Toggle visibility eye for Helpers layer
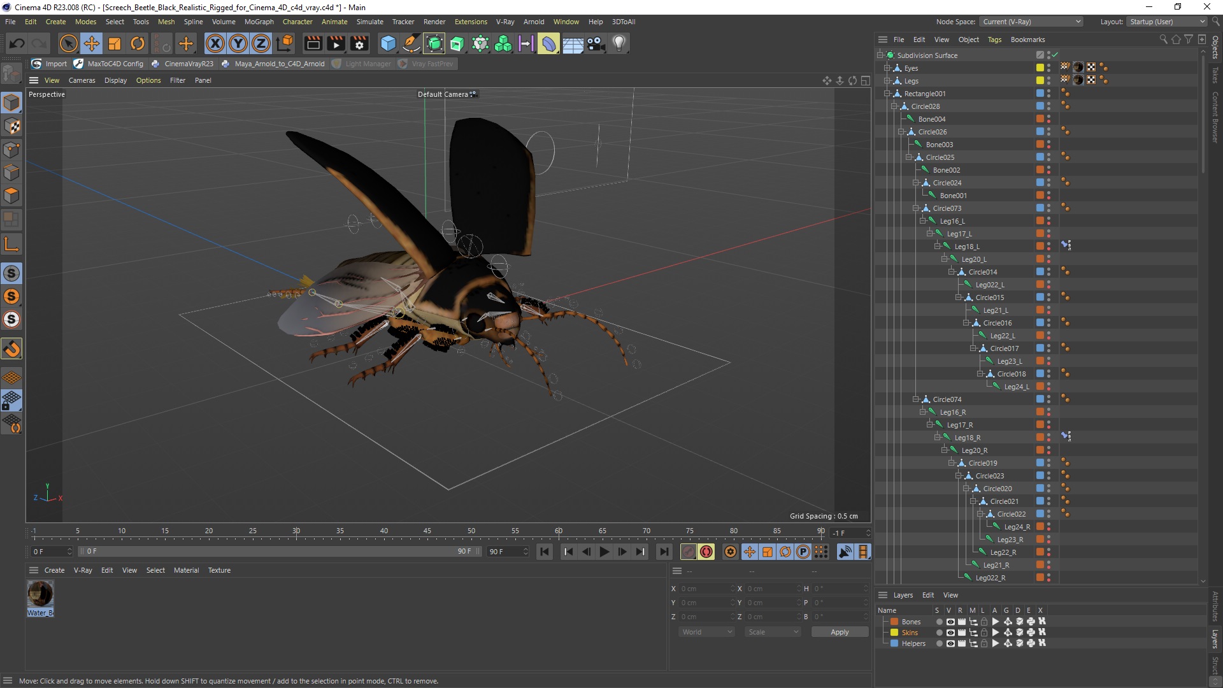This screenshot has height=688, width=1223. point(950,643)
